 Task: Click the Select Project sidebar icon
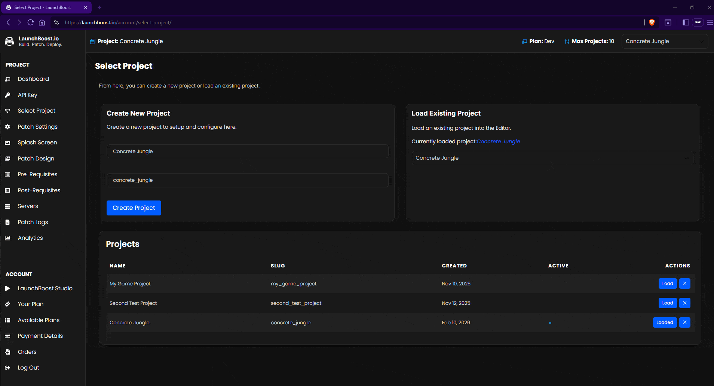point(7,111)
